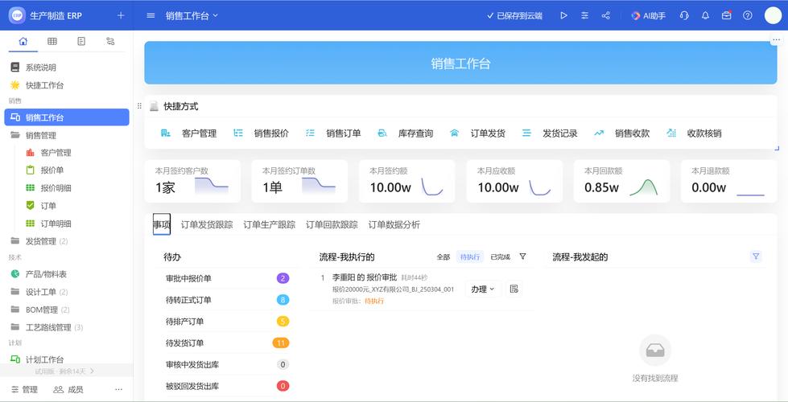Open the settings sliders icon
The height and width of the screenshot is (402, 788).
[x=584, y=15]
